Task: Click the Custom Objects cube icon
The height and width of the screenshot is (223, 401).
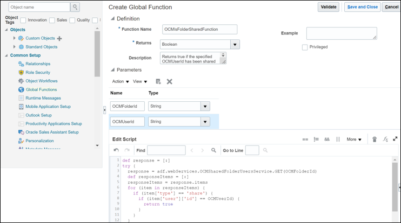Action: (x=21, y=38)
